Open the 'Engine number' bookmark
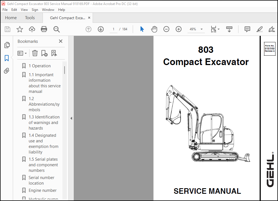Image resolution: width=278 pixels, height=201 pixels. (x=43, y=190)
